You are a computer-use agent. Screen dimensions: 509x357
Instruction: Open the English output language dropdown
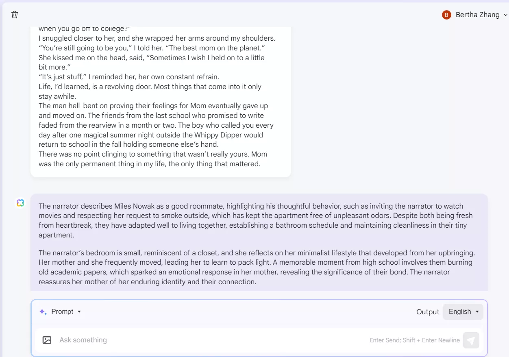pos(463,311)
